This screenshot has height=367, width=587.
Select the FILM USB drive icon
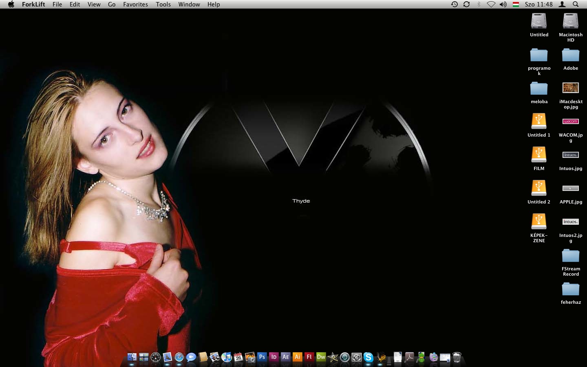click(539, 155)
